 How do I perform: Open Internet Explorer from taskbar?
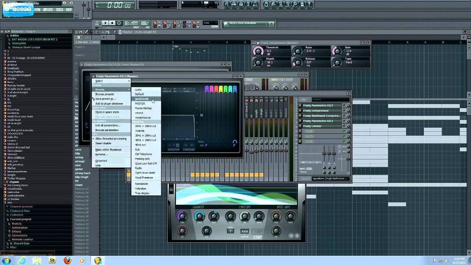tap(22, 261)
